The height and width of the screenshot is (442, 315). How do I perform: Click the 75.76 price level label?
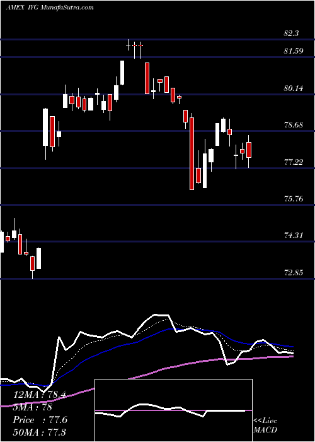click(x=294, y=199)
